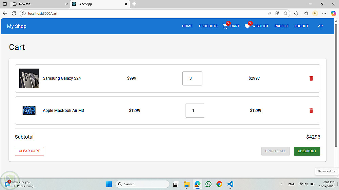Screen dimensions: 339x190
Task: Go to HOME in navbar
Action: 187,26
